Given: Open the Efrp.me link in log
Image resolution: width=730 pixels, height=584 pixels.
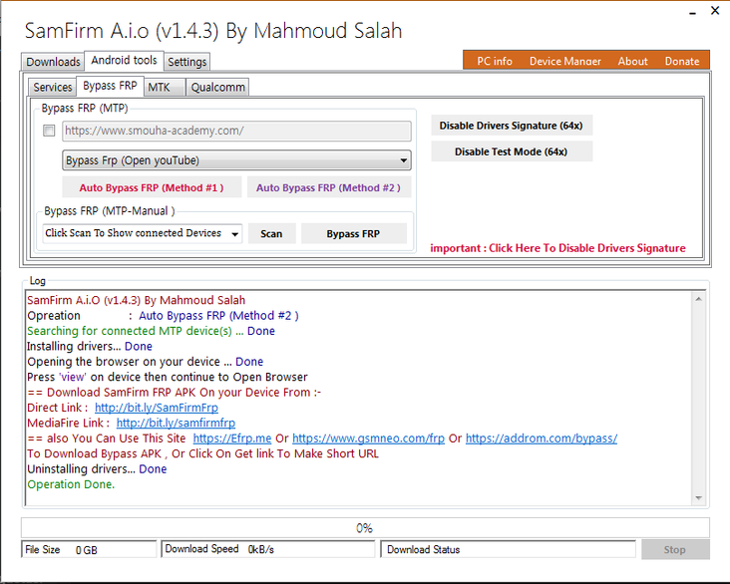Looking at the screenshot, I should tap(231, 438).
